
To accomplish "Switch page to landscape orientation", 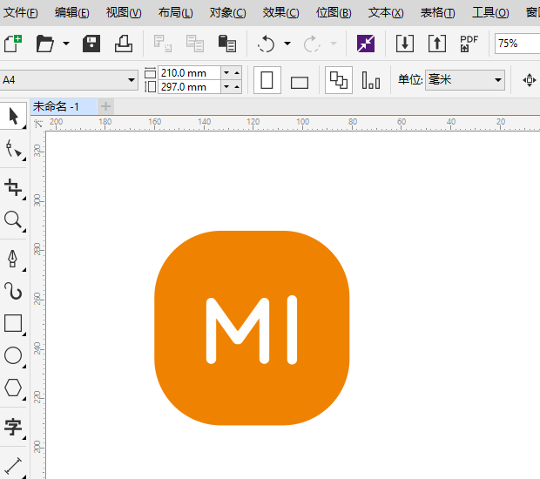I will (300, 82).
